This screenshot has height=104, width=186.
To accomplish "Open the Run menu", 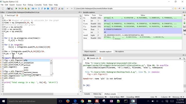I will (x=24, y=5).
